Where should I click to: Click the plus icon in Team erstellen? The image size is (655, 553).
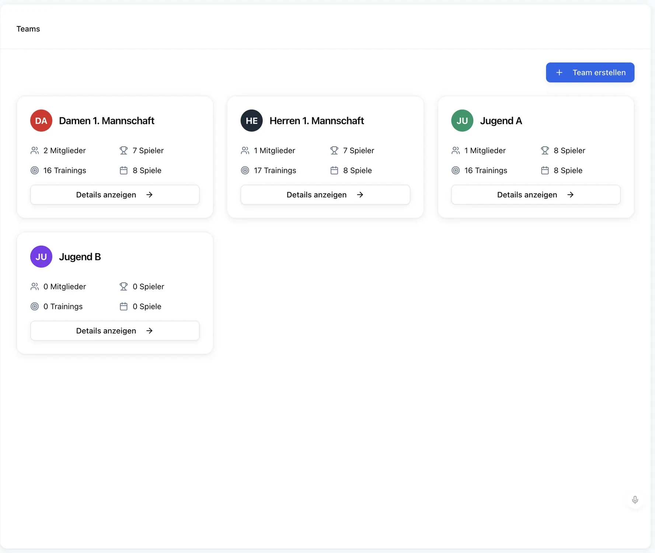click(559, 73)
